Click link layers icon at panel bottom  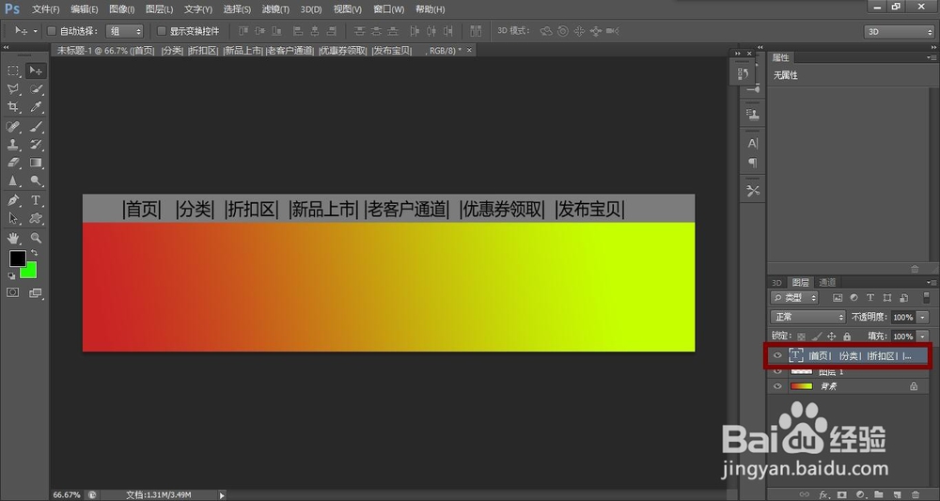[x=805, y=494]
